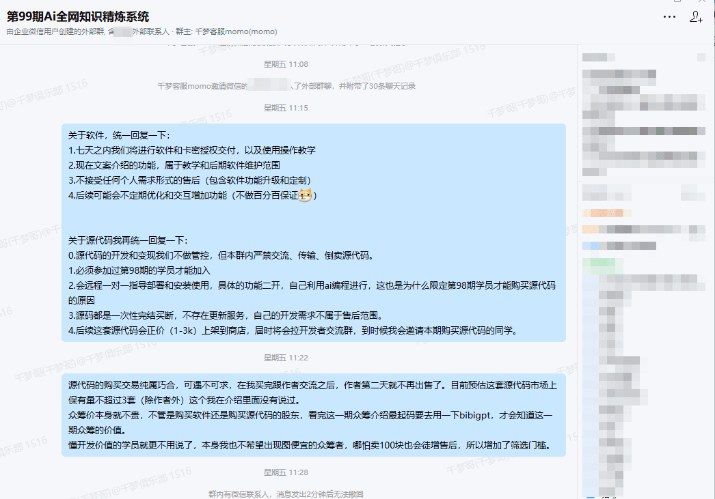
Task: Click the line about 第98期的学员才能加入
Action: (x=139, y=270)
